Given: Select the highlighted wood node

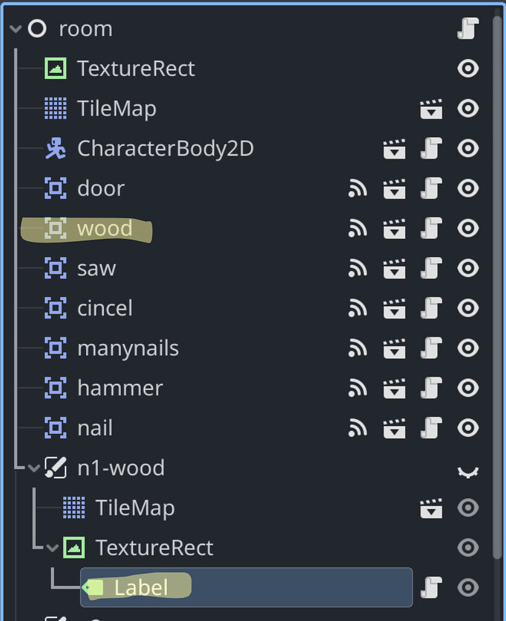Looking at the screenshot, I should click(x=105, y=229).
